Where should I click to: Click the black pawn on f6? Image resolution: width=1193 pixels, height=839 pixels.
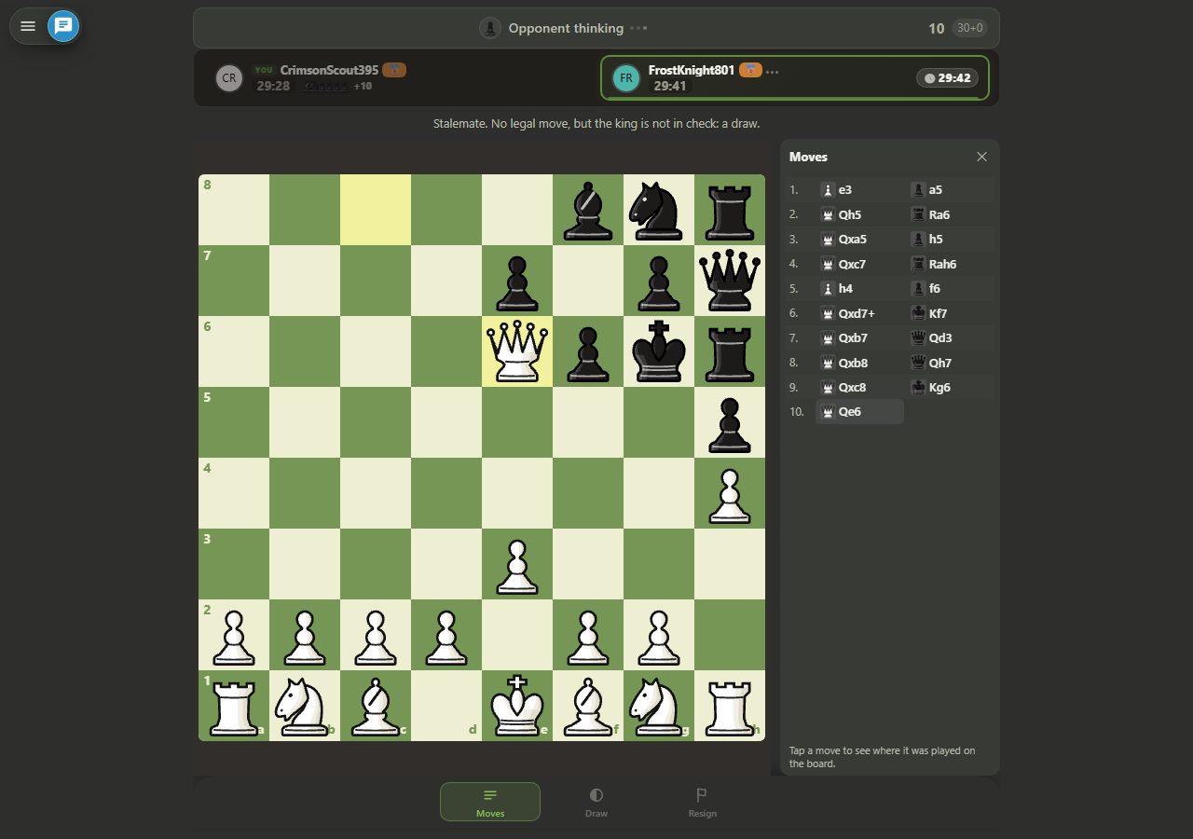[x=588, y=351]
